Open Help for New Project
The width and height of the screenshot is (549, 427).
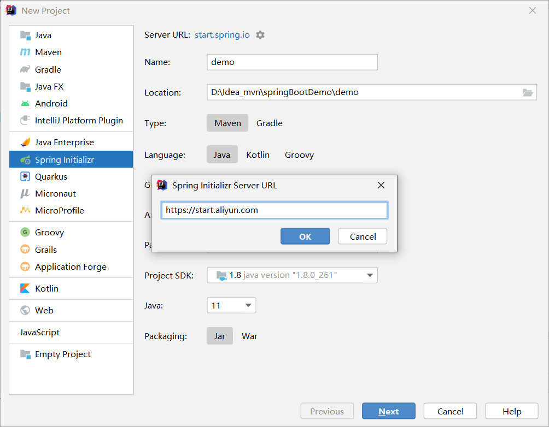coord(511,411)
